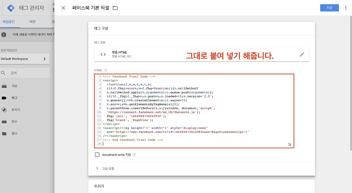
Task: Click the '<!-- End Facebook Pixel Code -->' line
Action: 133,140
